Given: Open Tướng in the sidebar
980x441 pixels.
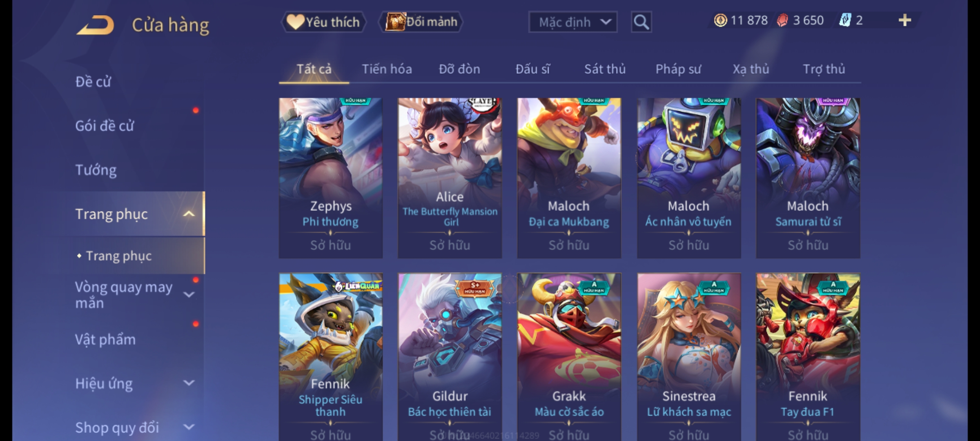Looking at the screenshot, I should (96, 169).
